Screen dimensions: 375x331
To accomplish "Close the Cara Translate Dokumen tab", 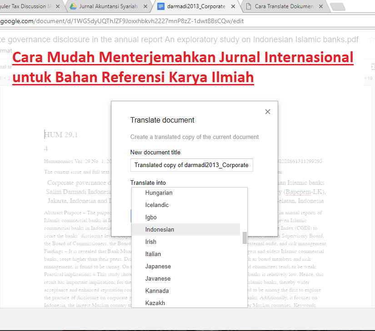I will [321, 6].
